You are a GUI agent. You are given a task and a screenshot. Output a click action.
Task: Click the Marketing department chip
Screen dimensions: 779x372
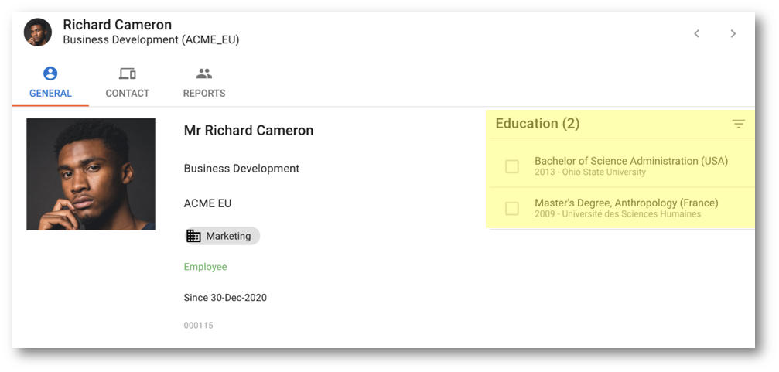point(222,236)
